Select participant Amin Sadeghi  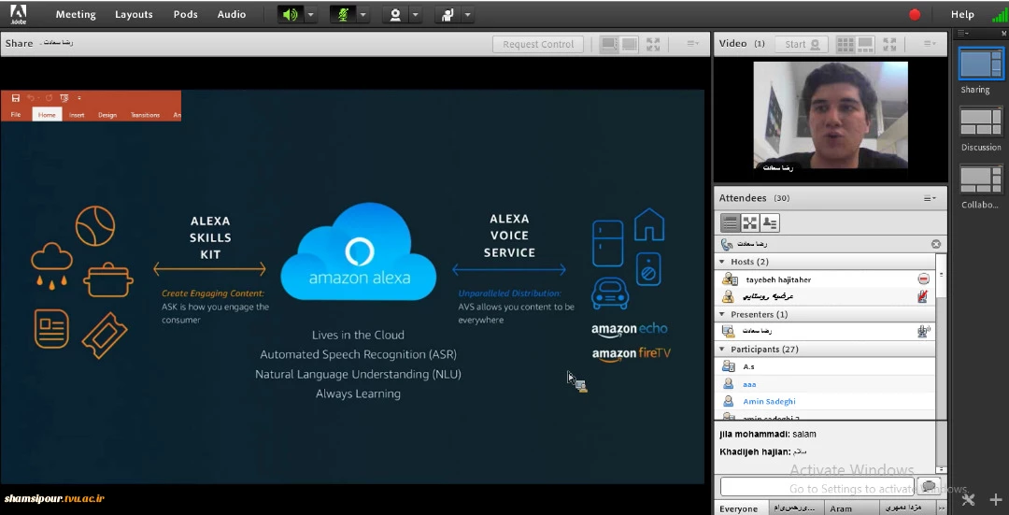[x=825, y=401]
